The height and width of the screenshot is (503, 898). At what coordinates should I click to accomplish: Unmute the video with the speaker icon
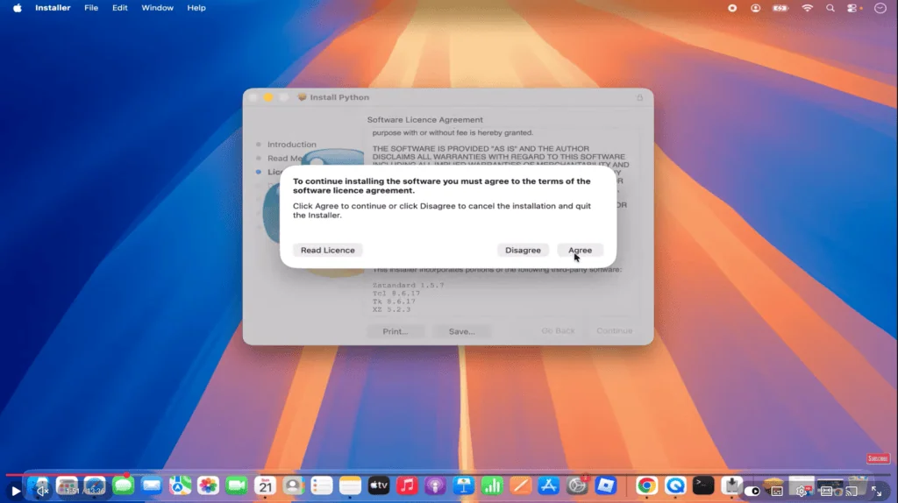point(41,491)
